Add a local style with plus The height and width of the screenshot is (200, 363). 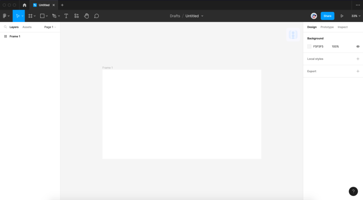click(358, 59)
